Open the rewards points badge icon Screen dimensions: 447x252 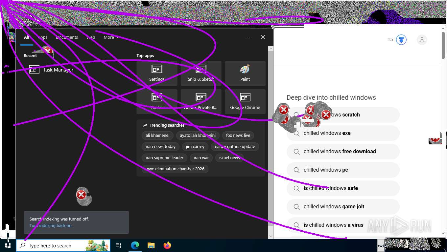(401, 40)
